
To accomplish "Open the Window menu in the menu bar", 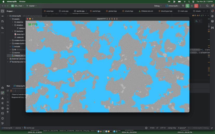I will 22,2.
